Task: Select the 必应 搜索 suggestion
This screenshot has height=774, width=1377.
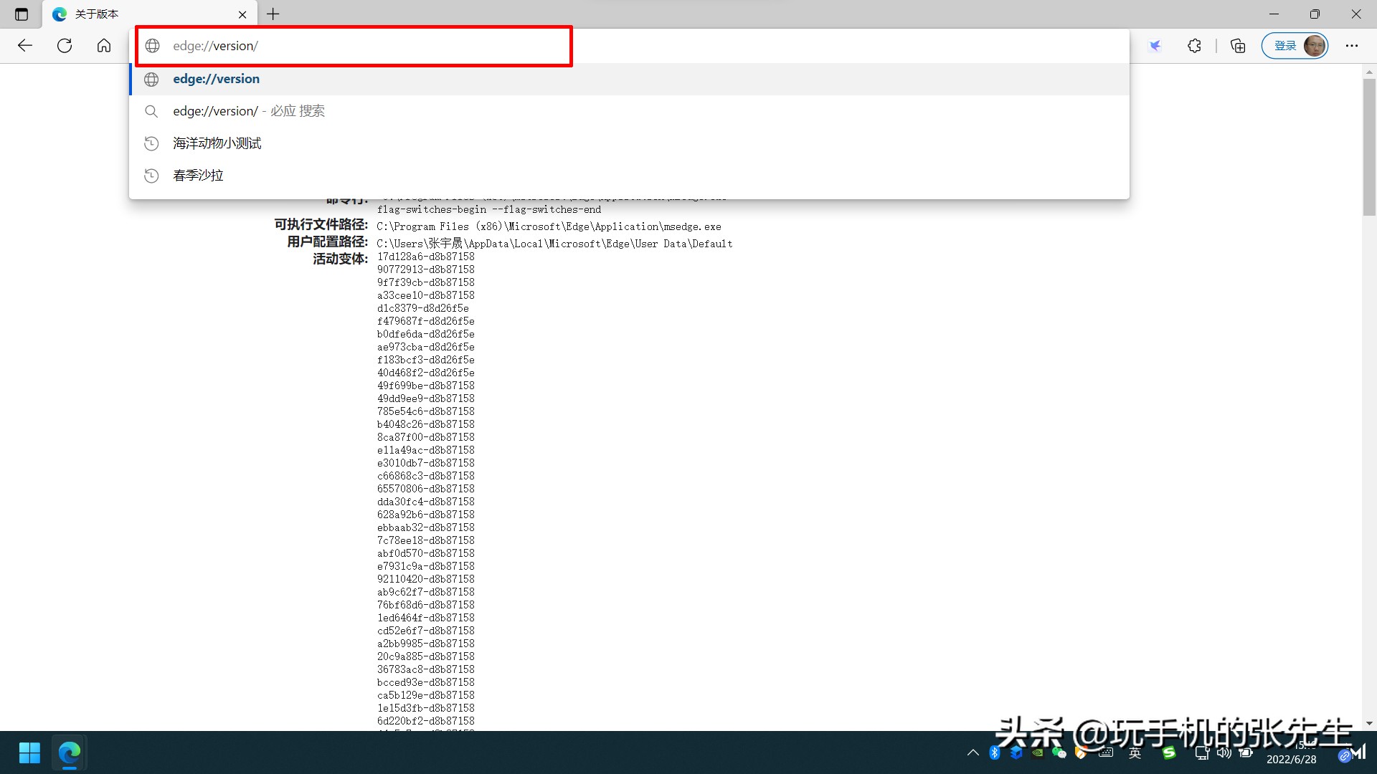Action: tap(249, 111)
